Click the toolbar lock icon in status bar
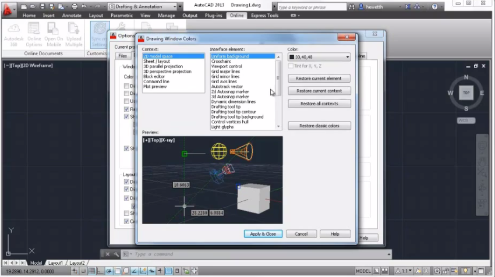Viewport: 495px width, 277px height. (x=446, y=271)
